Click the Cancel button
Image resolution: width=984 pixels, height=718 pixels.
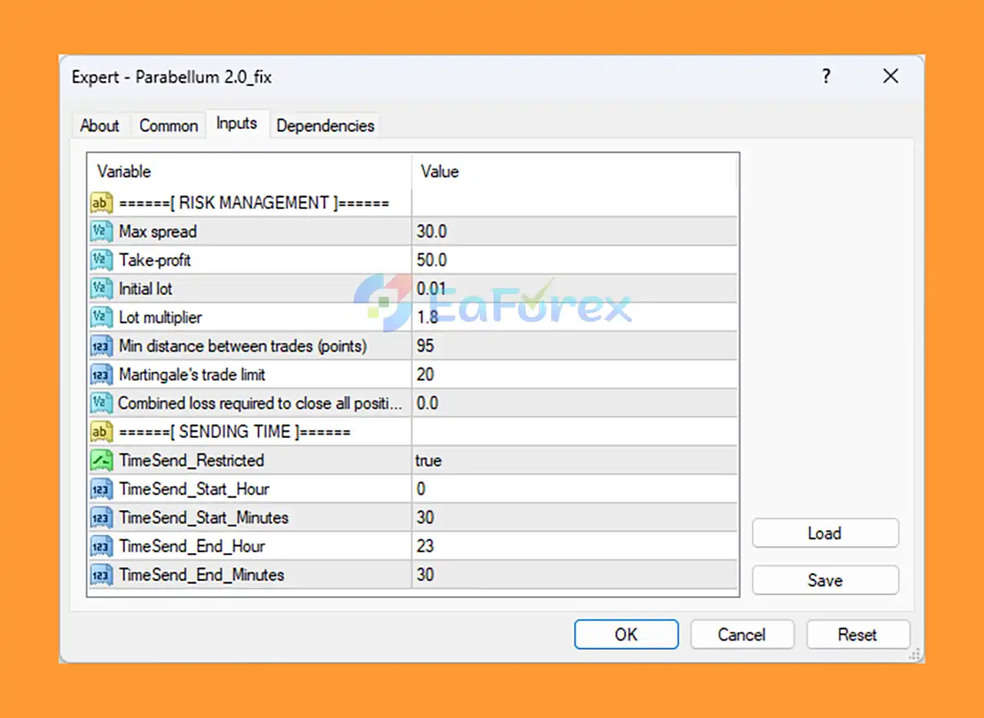742,634
